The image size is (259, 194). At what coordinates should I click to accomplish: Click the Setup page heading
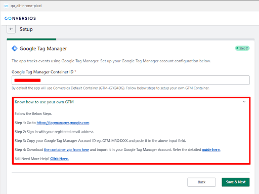[26, 29]
